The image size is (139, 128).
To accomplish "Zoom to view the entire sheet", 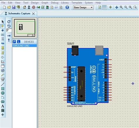I will coord(130,7).
